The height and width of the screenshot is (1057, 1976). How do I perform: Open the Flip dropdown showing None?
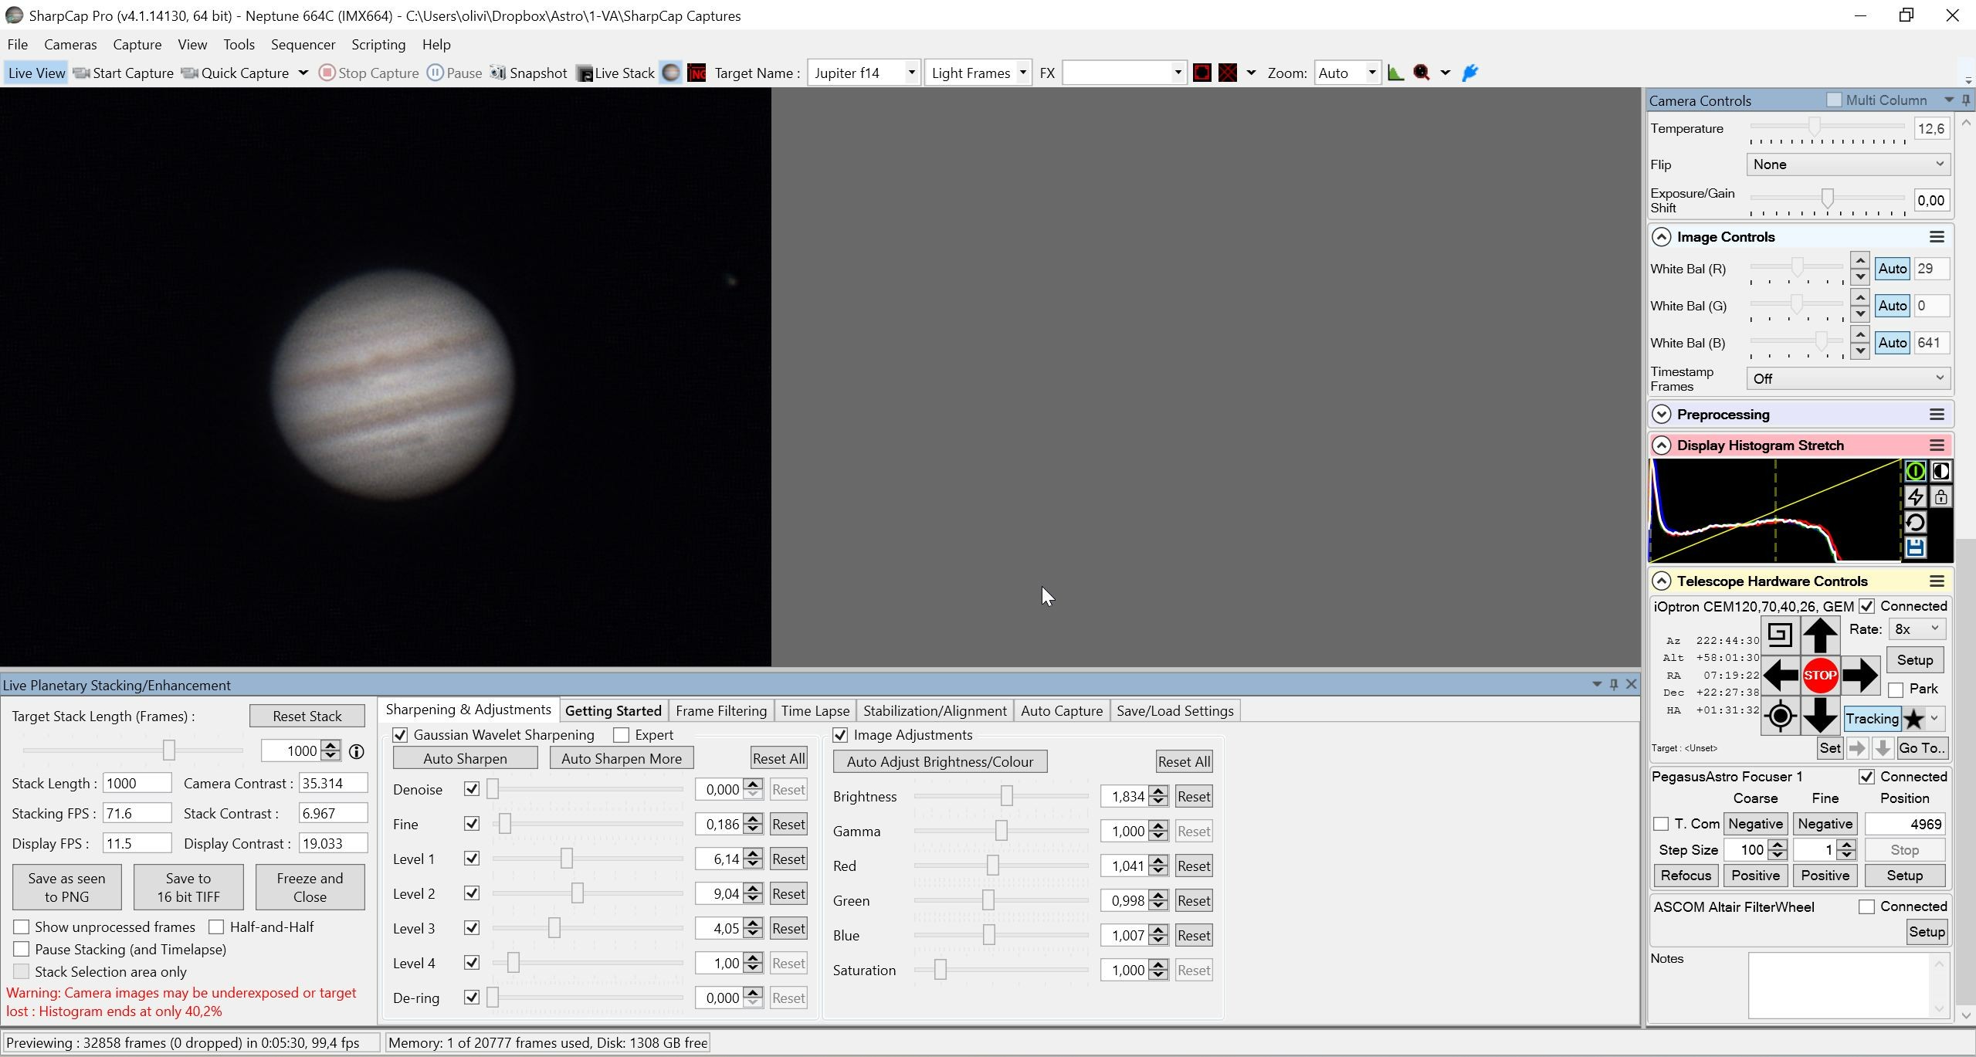1848,164
